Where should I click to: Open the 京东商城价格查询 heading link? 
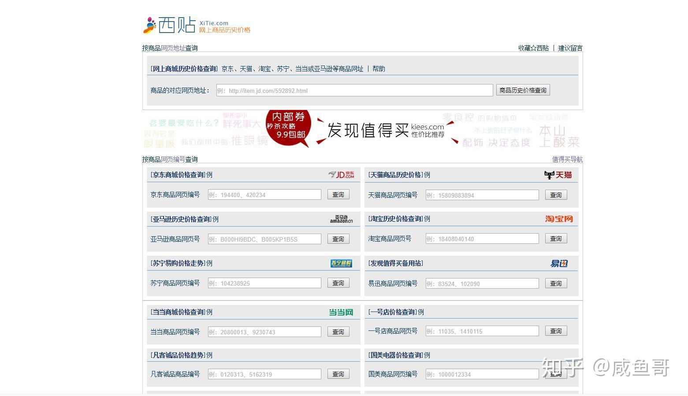tap(178, 175)
